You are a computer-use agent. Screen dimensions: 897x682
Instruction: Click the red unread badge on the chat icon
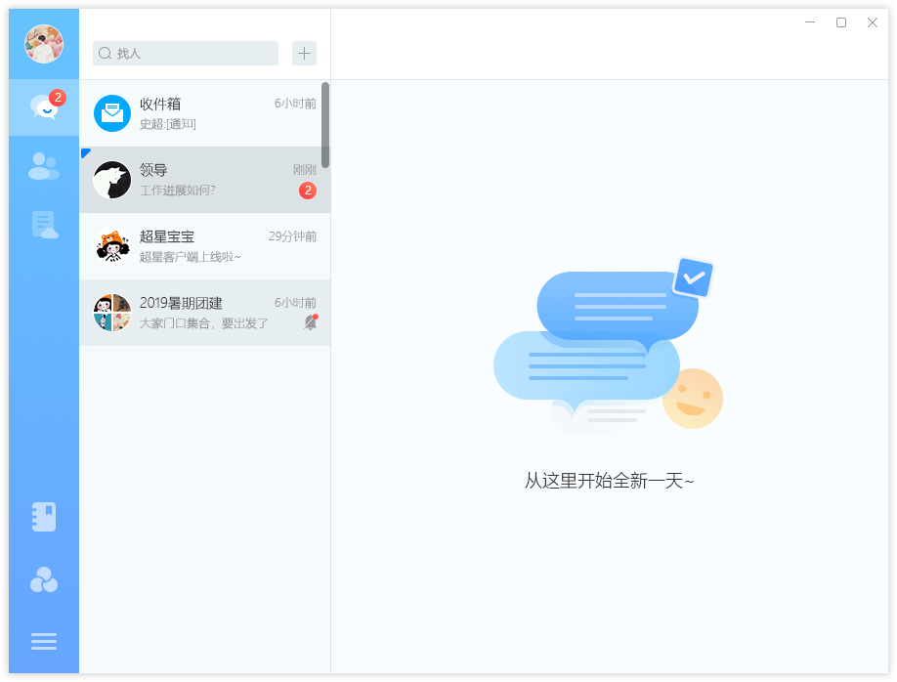tap(60, 97)
